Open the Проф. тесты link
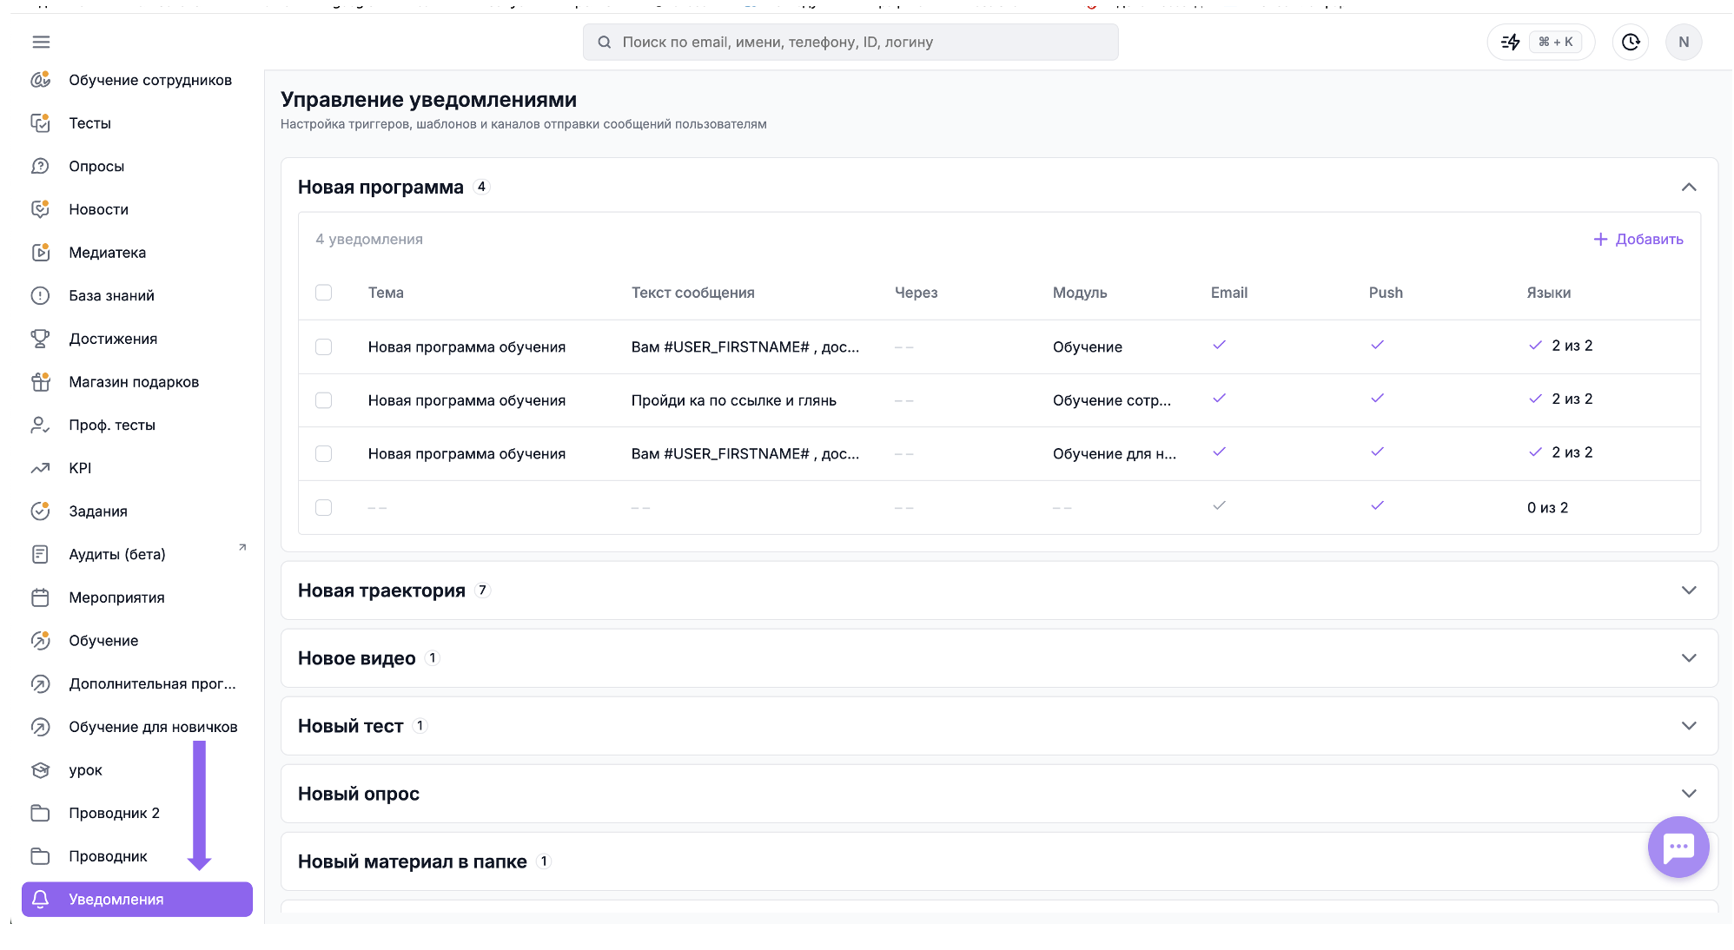 click(x=112, y=425)
